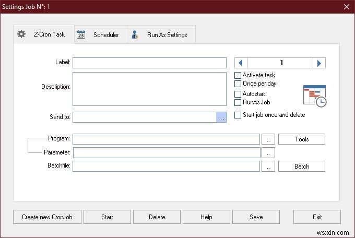
Task: Go to next job with right arrow
Action: pos(319,63)
